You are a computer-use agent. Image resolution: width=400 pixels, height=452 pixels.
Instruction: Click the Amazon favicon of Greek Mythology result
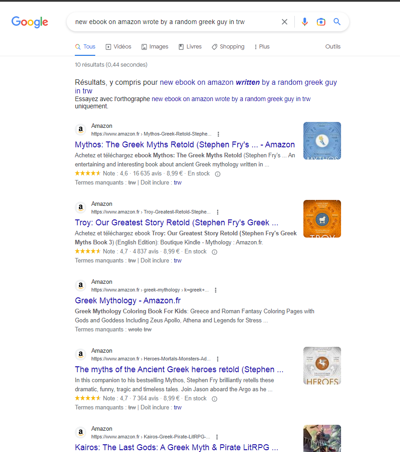click(81, 285)
